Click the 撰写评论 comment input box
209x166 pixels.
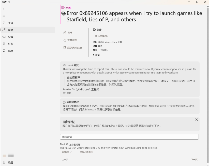129,137
